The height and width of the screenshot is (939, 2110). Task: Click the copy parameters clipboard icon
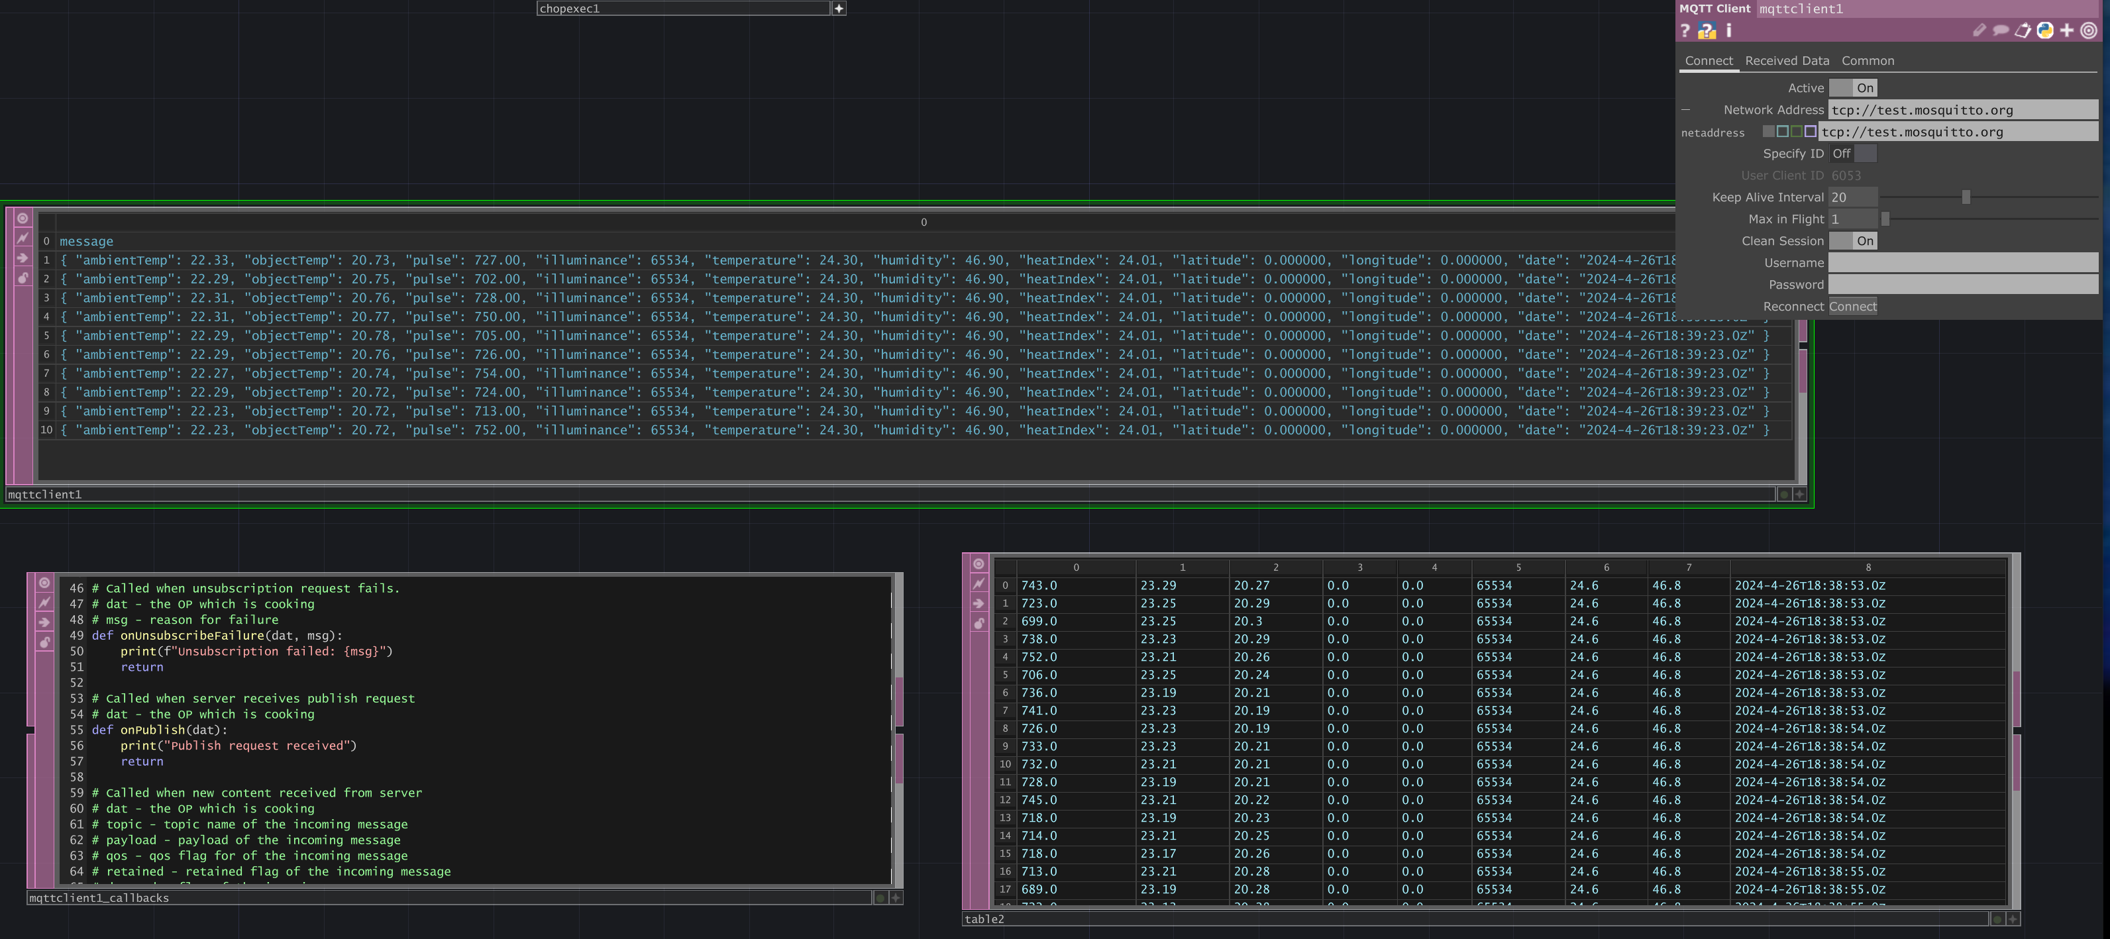point(2023,31)
